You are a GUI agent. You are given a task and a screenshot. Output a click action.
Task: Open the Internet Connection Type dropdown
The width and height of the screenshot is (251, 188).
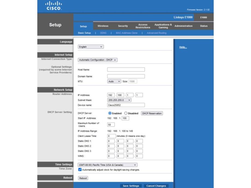(98, 60)
